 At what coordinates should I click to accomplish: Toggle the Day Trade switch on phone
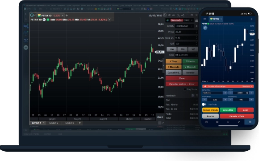coord(204,105)
